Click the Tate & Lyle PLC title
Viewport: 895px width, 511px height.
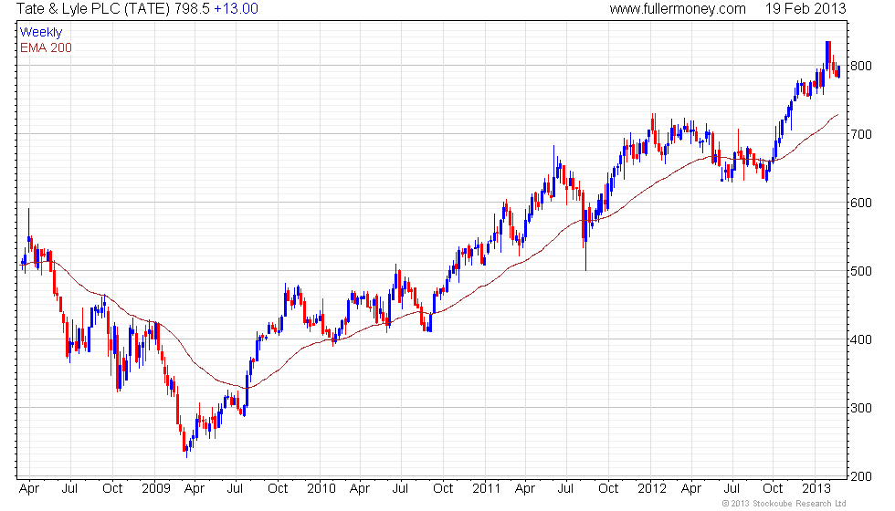93,8
